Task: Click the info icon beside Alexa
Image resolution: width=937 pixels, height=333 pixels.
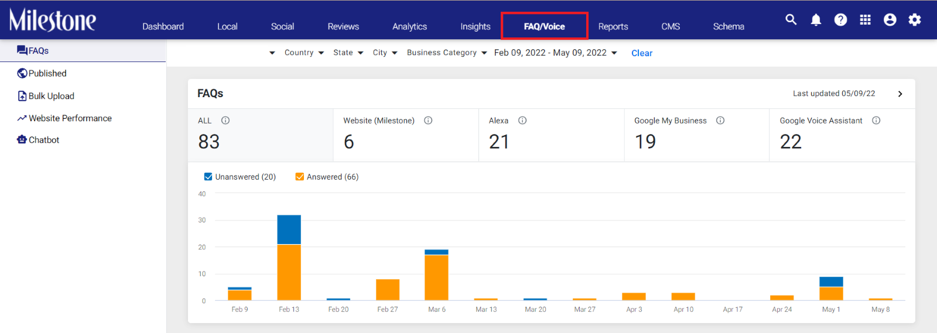Action: [x=522, y=121]
